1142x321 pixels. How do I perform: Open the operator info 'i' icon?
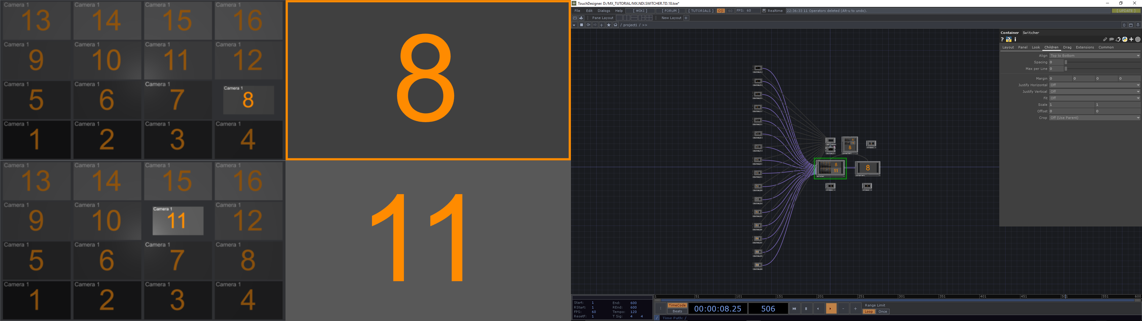1015,40
